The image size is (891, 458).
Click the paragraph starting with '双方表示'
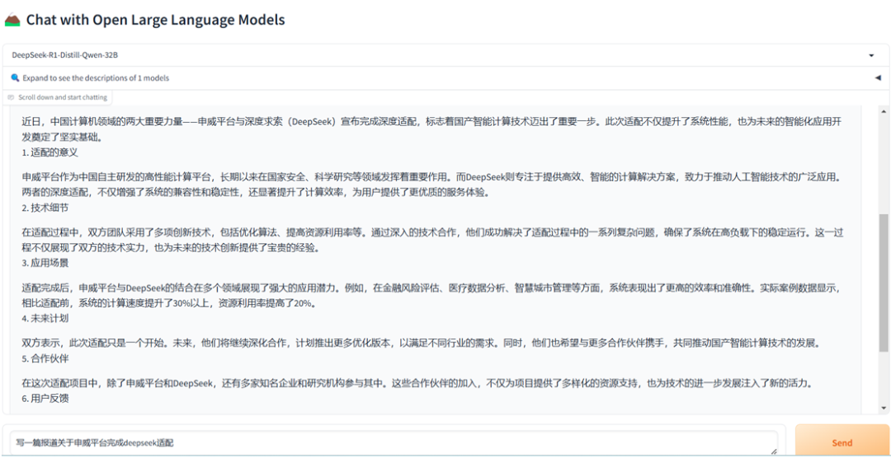[421, 343]
